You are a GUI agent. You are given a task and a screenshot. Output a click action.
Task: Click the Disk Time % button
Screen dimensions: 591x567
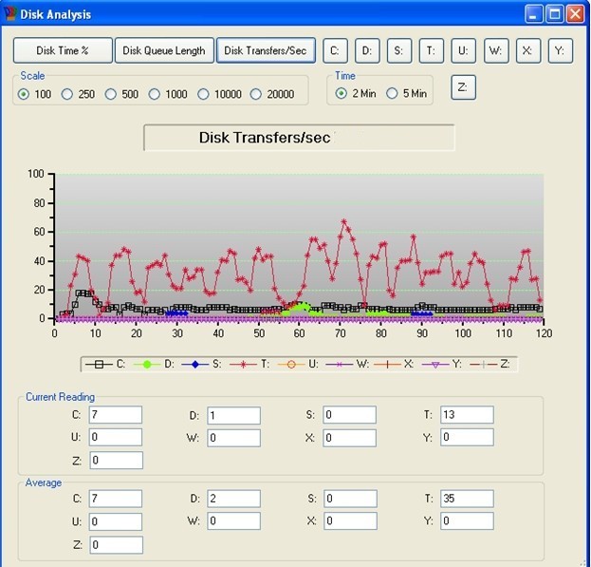63,50
